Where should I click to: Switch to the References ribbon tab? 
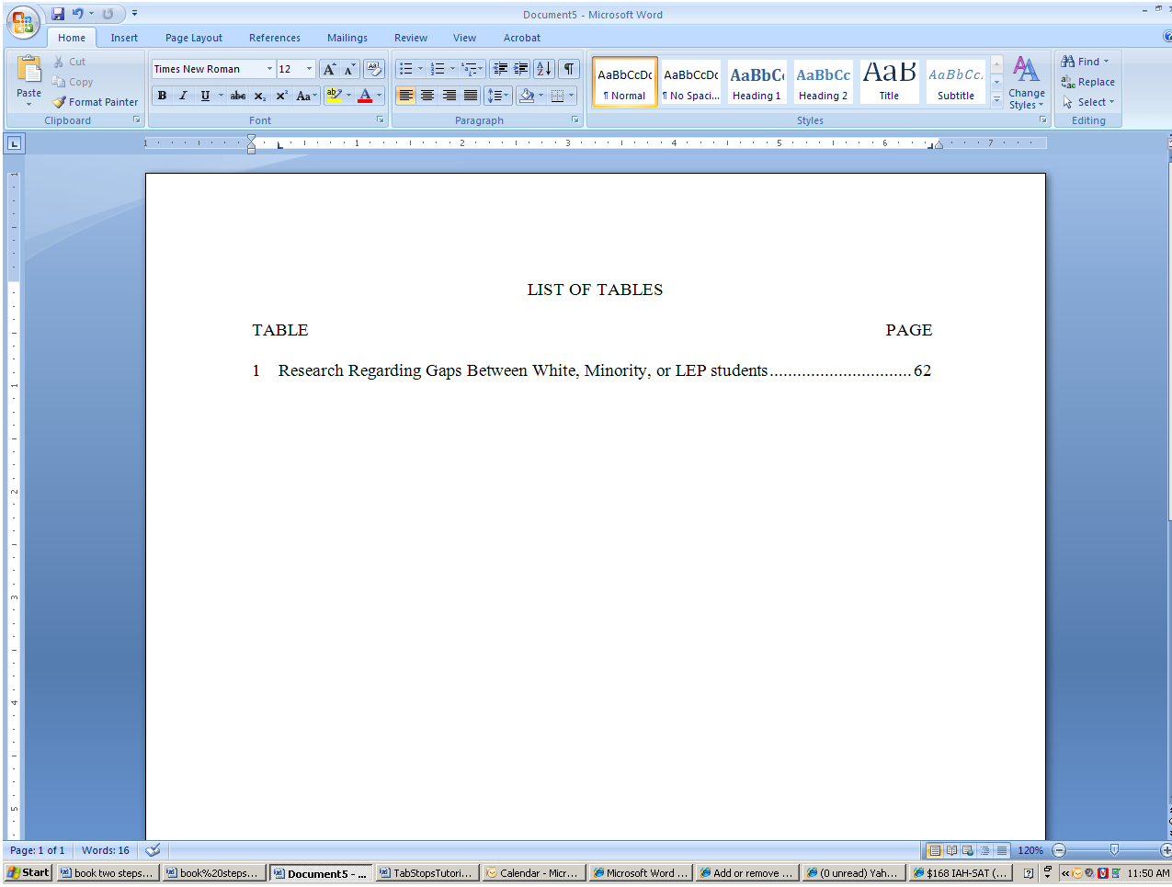(x=274, y=38)
